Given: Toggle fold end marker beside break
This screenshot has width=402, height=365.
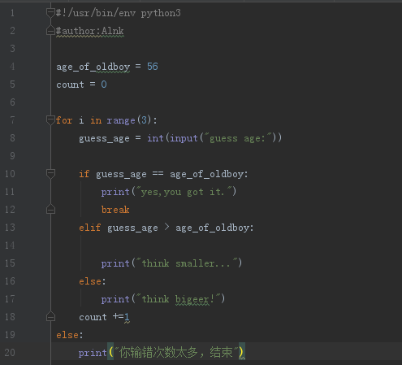Looking at the screenshot, I should tap(50, 210).
